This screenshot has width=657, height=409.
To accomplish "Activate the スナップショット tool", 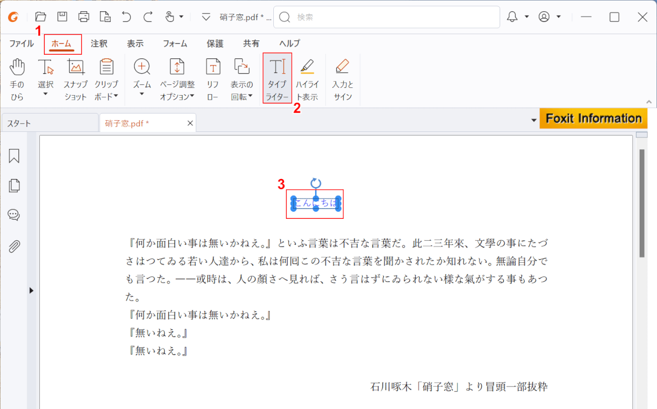I will (x=76, y=79).
